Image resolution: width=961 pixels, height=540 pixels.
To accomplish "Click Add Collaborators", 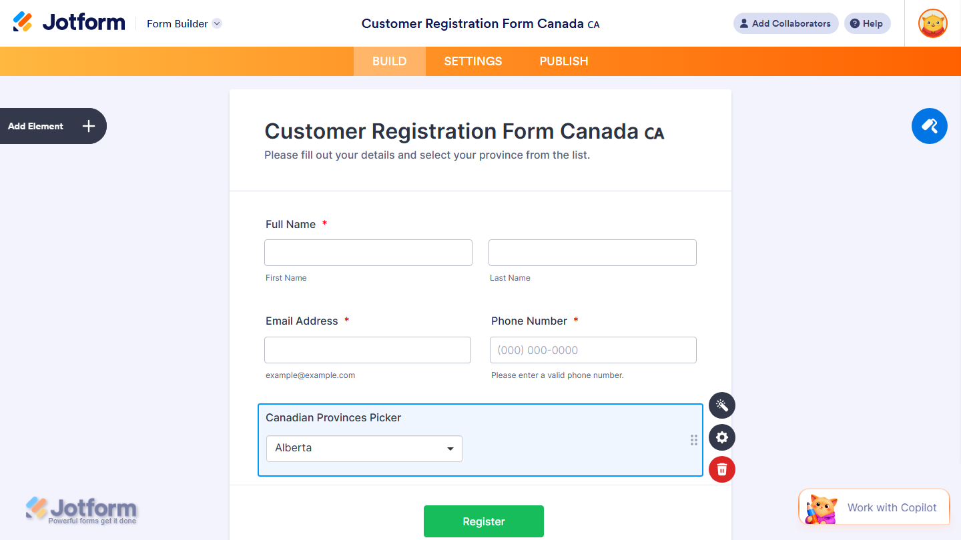I will point(785,23).
